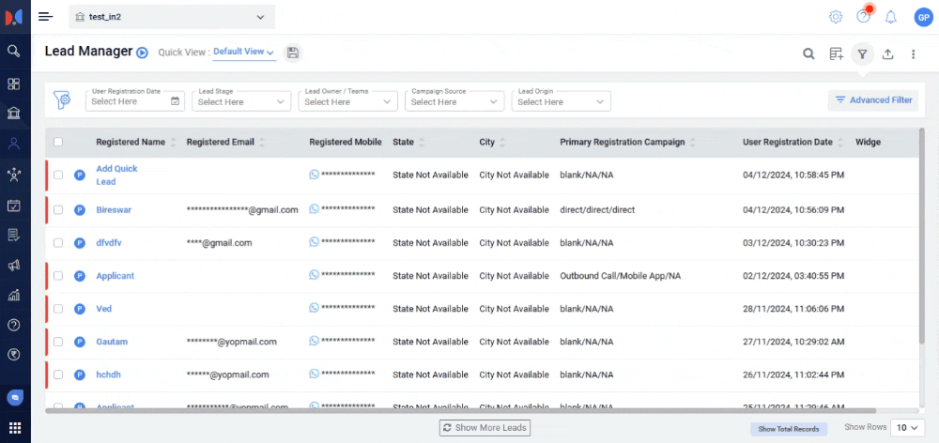Click the sidebar search icon
This screenshot has width=939, height=443.
click(x=14, y=51)
